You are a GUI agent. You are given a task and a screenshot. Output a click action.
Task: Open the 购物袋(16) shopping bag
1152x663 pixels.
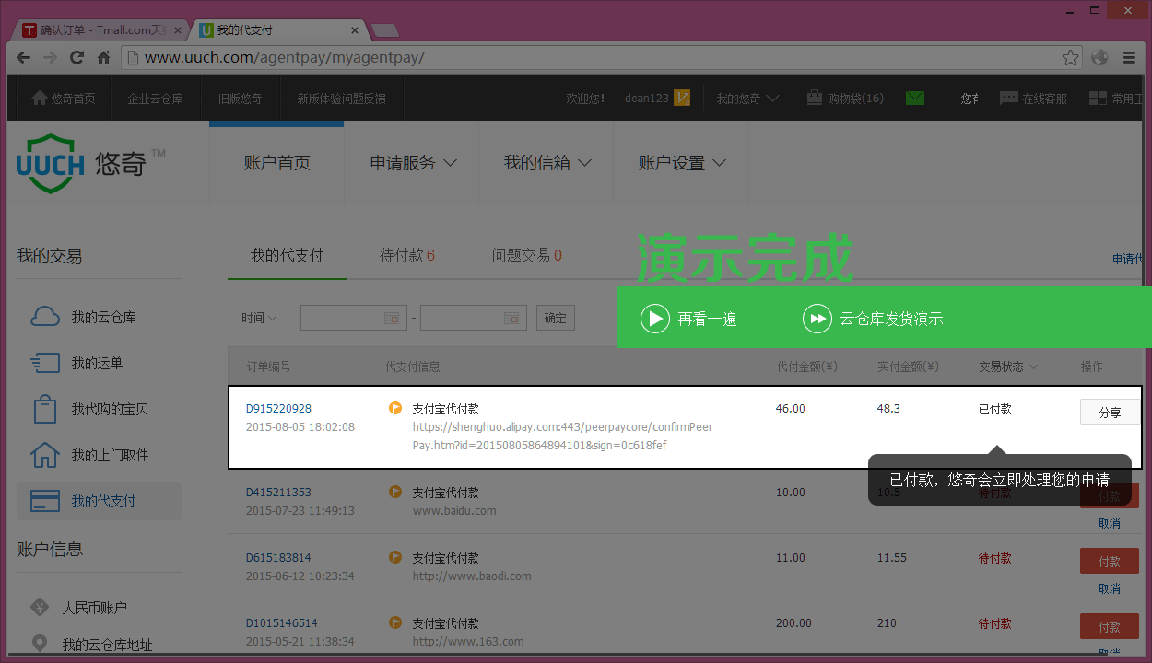[x=844, y=99]
